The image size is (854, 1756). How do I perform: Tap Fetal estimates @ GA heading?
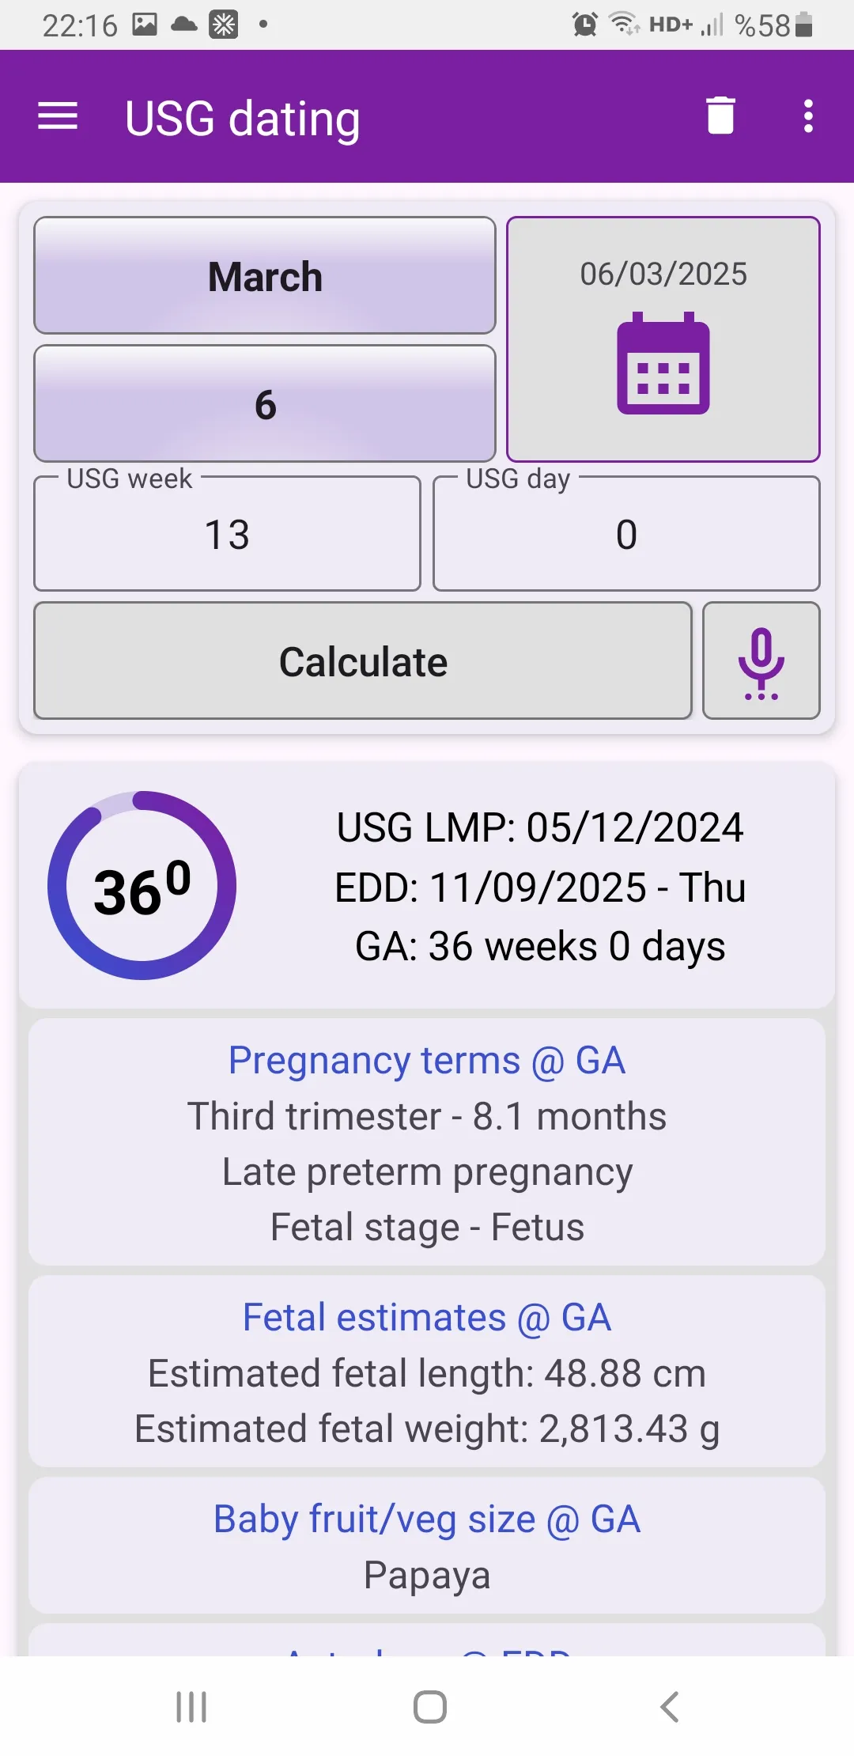click(x=427, y=1318)
